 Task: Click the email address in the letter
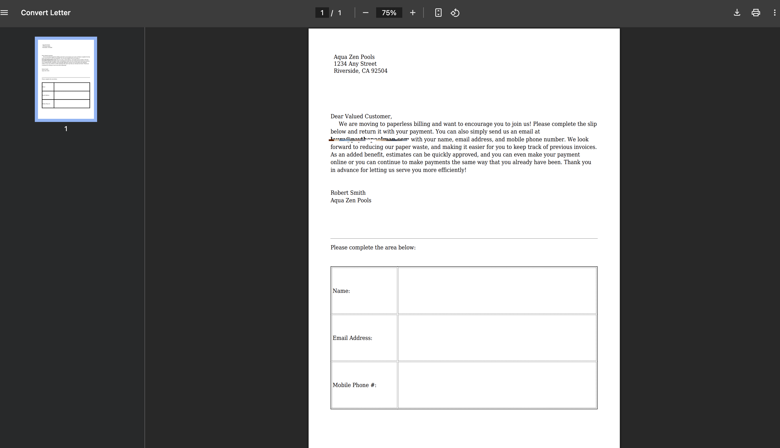[369, 139]
